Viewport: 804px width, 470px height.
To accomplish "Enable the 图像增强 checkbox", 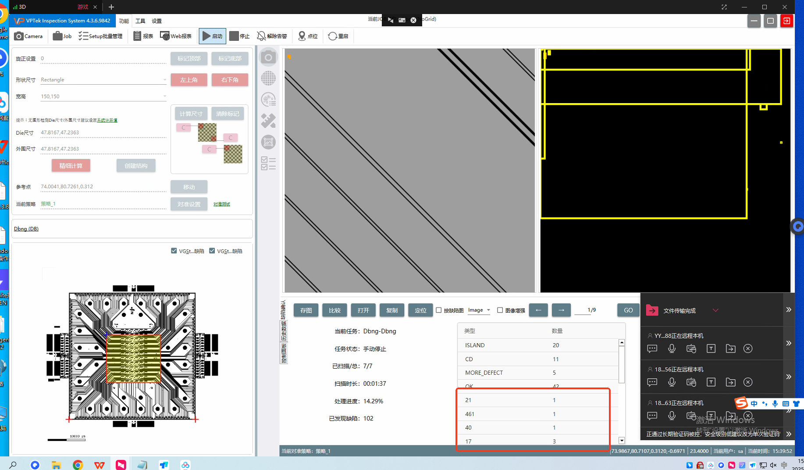I will (x=500, y=310).
